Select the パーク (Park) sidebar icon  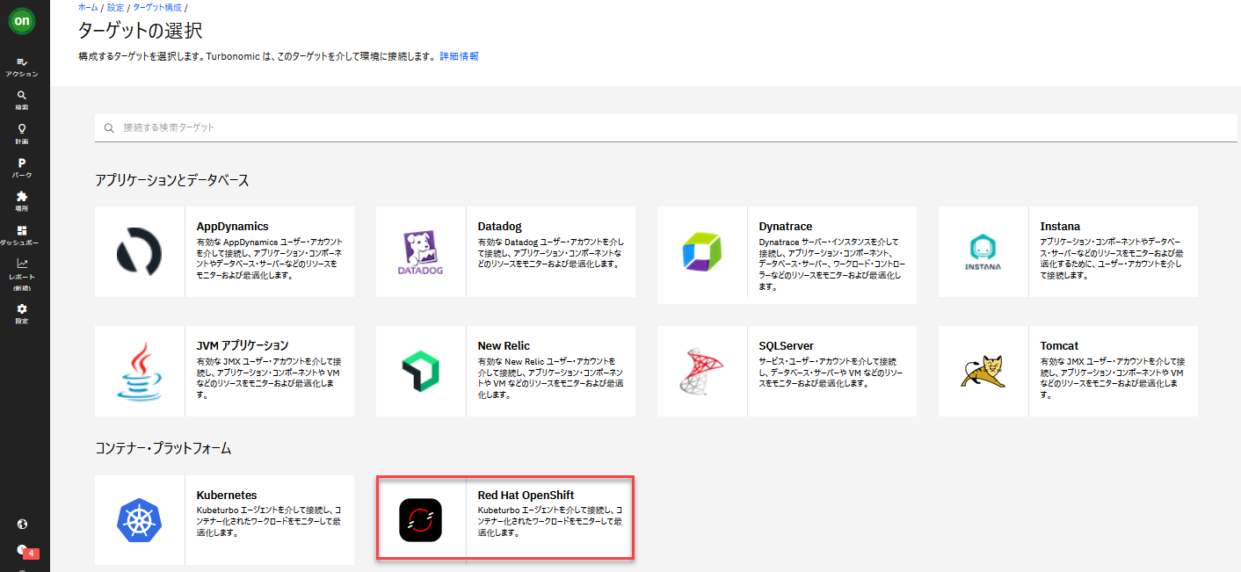pos(24,165)
